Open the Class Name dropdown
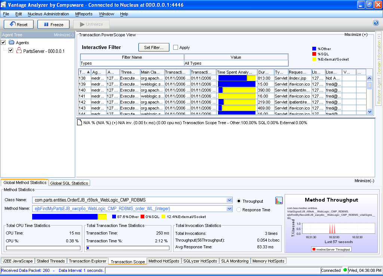Image resolution: width=383 pixels, height=276 pixels. pos(230,200)
